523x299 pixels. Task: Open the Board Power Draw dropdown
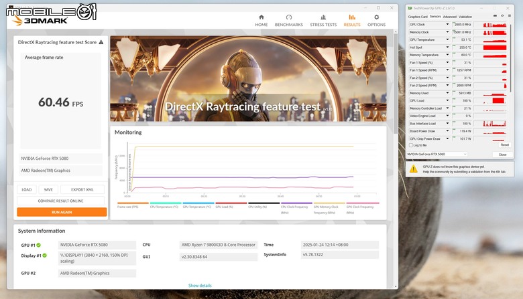coord(447,131)
